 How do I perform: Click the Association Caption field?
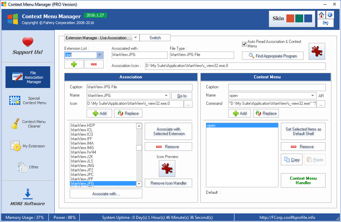pyautogui.click(x=140, y=87)
